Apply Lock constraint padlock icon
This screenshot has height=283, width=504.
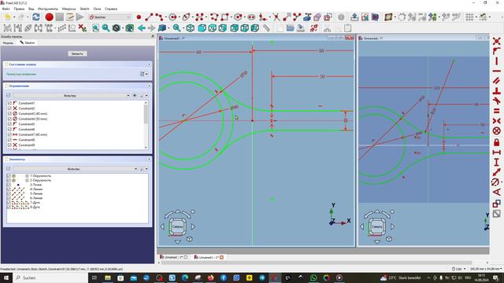tap(497, 142)
